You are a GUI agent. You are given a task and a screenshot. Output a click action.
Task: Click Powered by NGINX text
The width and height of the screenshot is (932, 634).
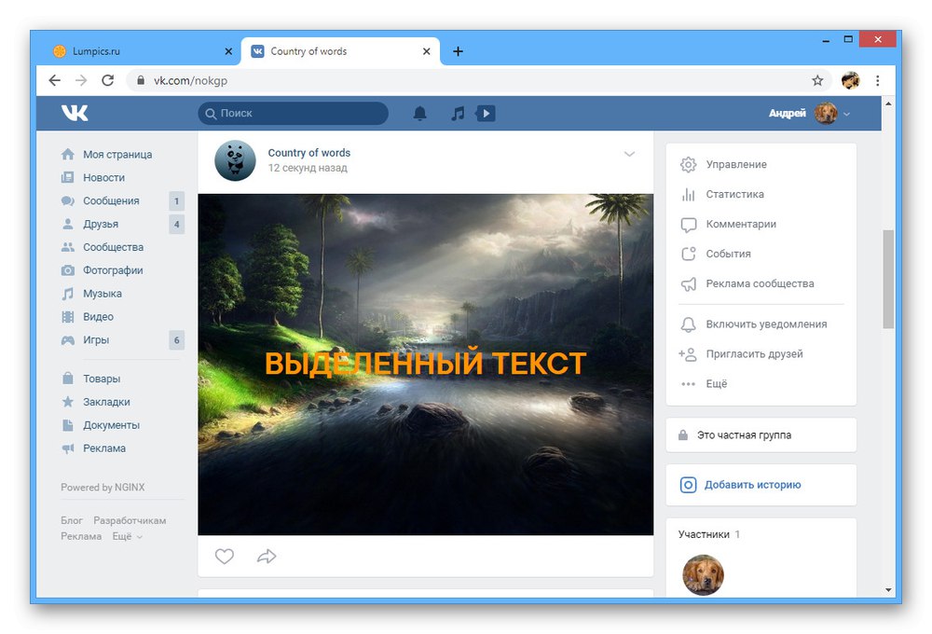click(103, 487)
